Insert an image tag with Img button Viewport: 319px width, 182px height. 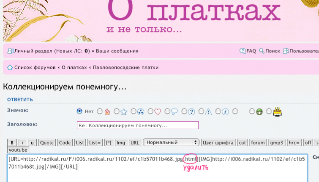[x=121, y=143]
